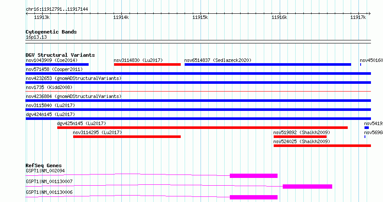Click the 11913k ruler tick label
This screenshot has width=383, height=202.
pos(42,17)
